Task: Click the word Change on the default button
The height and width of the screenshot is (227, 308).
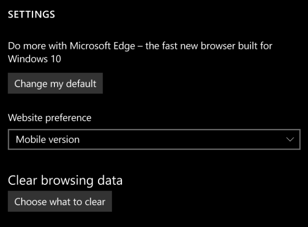Action: [x=31, y=84]
